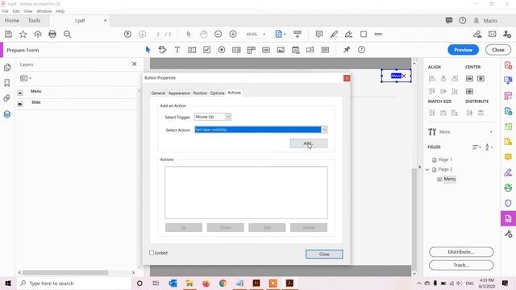Open the fields sort order dropdown

click(476, 147)
